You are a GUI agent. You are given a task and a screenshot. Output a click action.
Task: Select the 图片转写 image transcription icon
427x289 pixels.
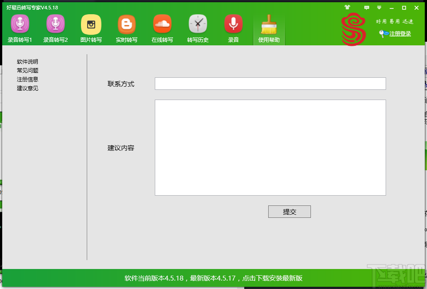click(x=91, y=28)
